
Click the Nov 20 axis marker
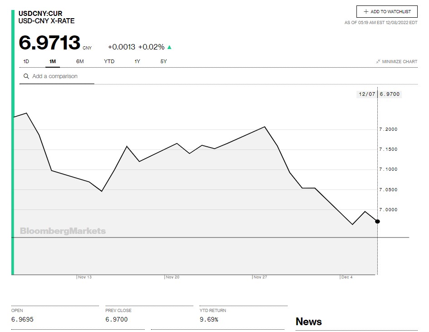[x=172, y=277]
